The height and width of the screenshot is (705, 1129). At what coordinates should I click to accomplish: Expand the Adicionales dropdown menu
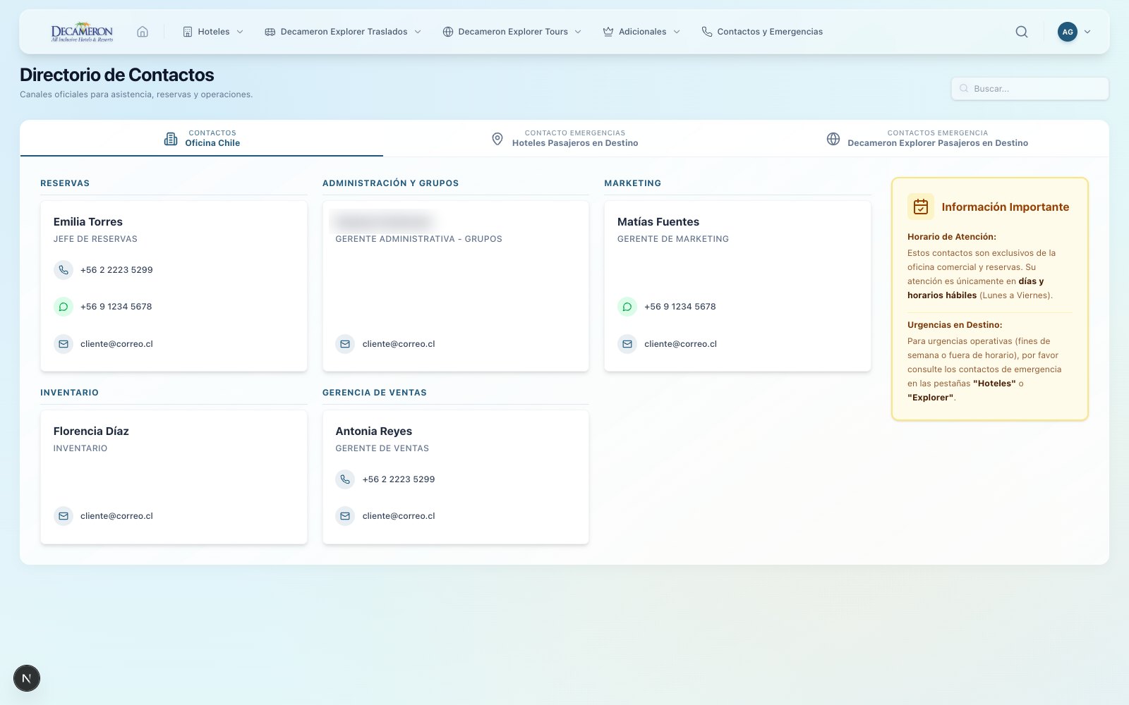[x=641, y=32]
